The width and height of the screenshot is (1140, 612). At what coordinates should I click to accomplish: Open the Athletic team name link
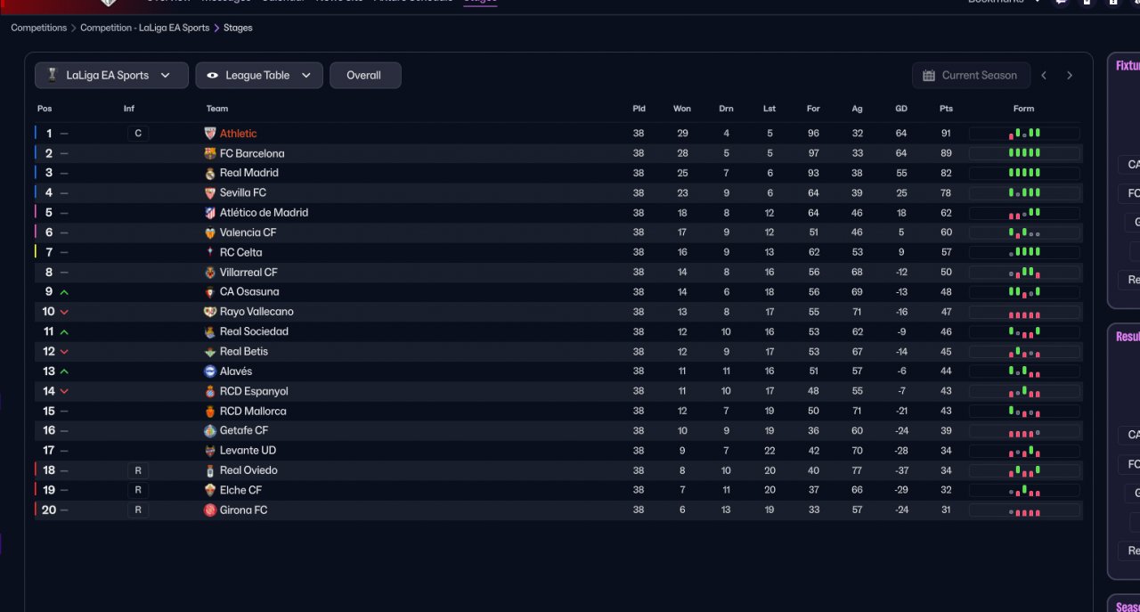tap(238, 134)
